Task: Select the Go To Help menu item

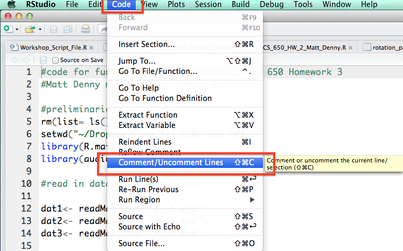Action: (185, 88)
